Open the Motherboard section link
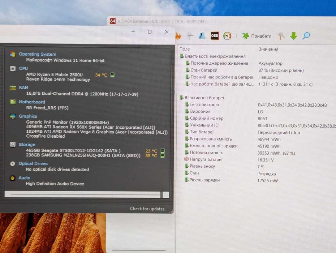 32,102
